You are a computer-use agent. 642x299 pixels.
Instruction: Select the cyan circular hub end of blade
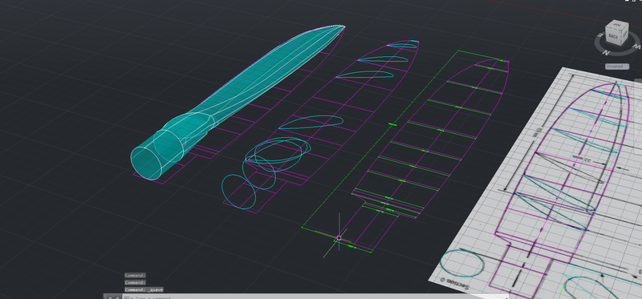click(146, 164)
